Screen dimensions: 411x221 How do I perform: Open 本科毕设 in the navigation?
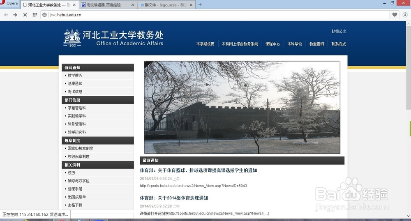[x=295, y=44]
